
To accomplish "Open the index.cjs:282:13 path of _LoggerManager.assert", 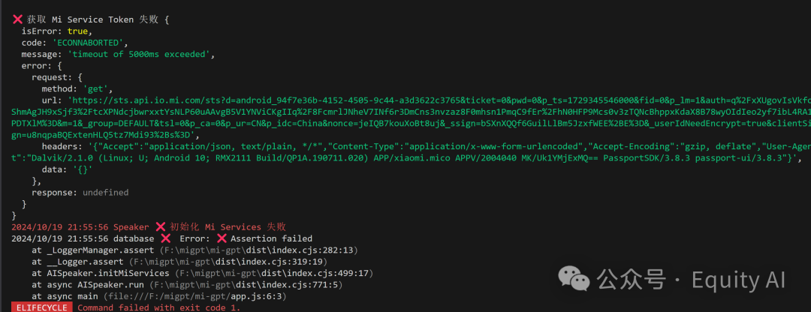I will click(x=258, y=250).
